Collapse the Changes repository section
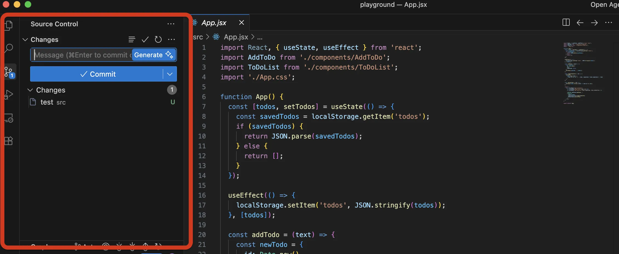This screenshot has height=254, width=619. point(25,40)
